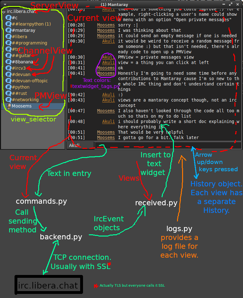Click Akuli nickname link at 00:42
Viewport: 243px width, 298px height.
pos(108,95)
